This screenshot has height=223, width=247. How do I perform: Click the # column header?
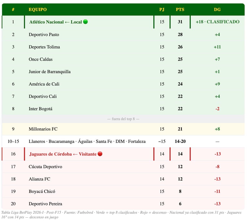[13, 10]
